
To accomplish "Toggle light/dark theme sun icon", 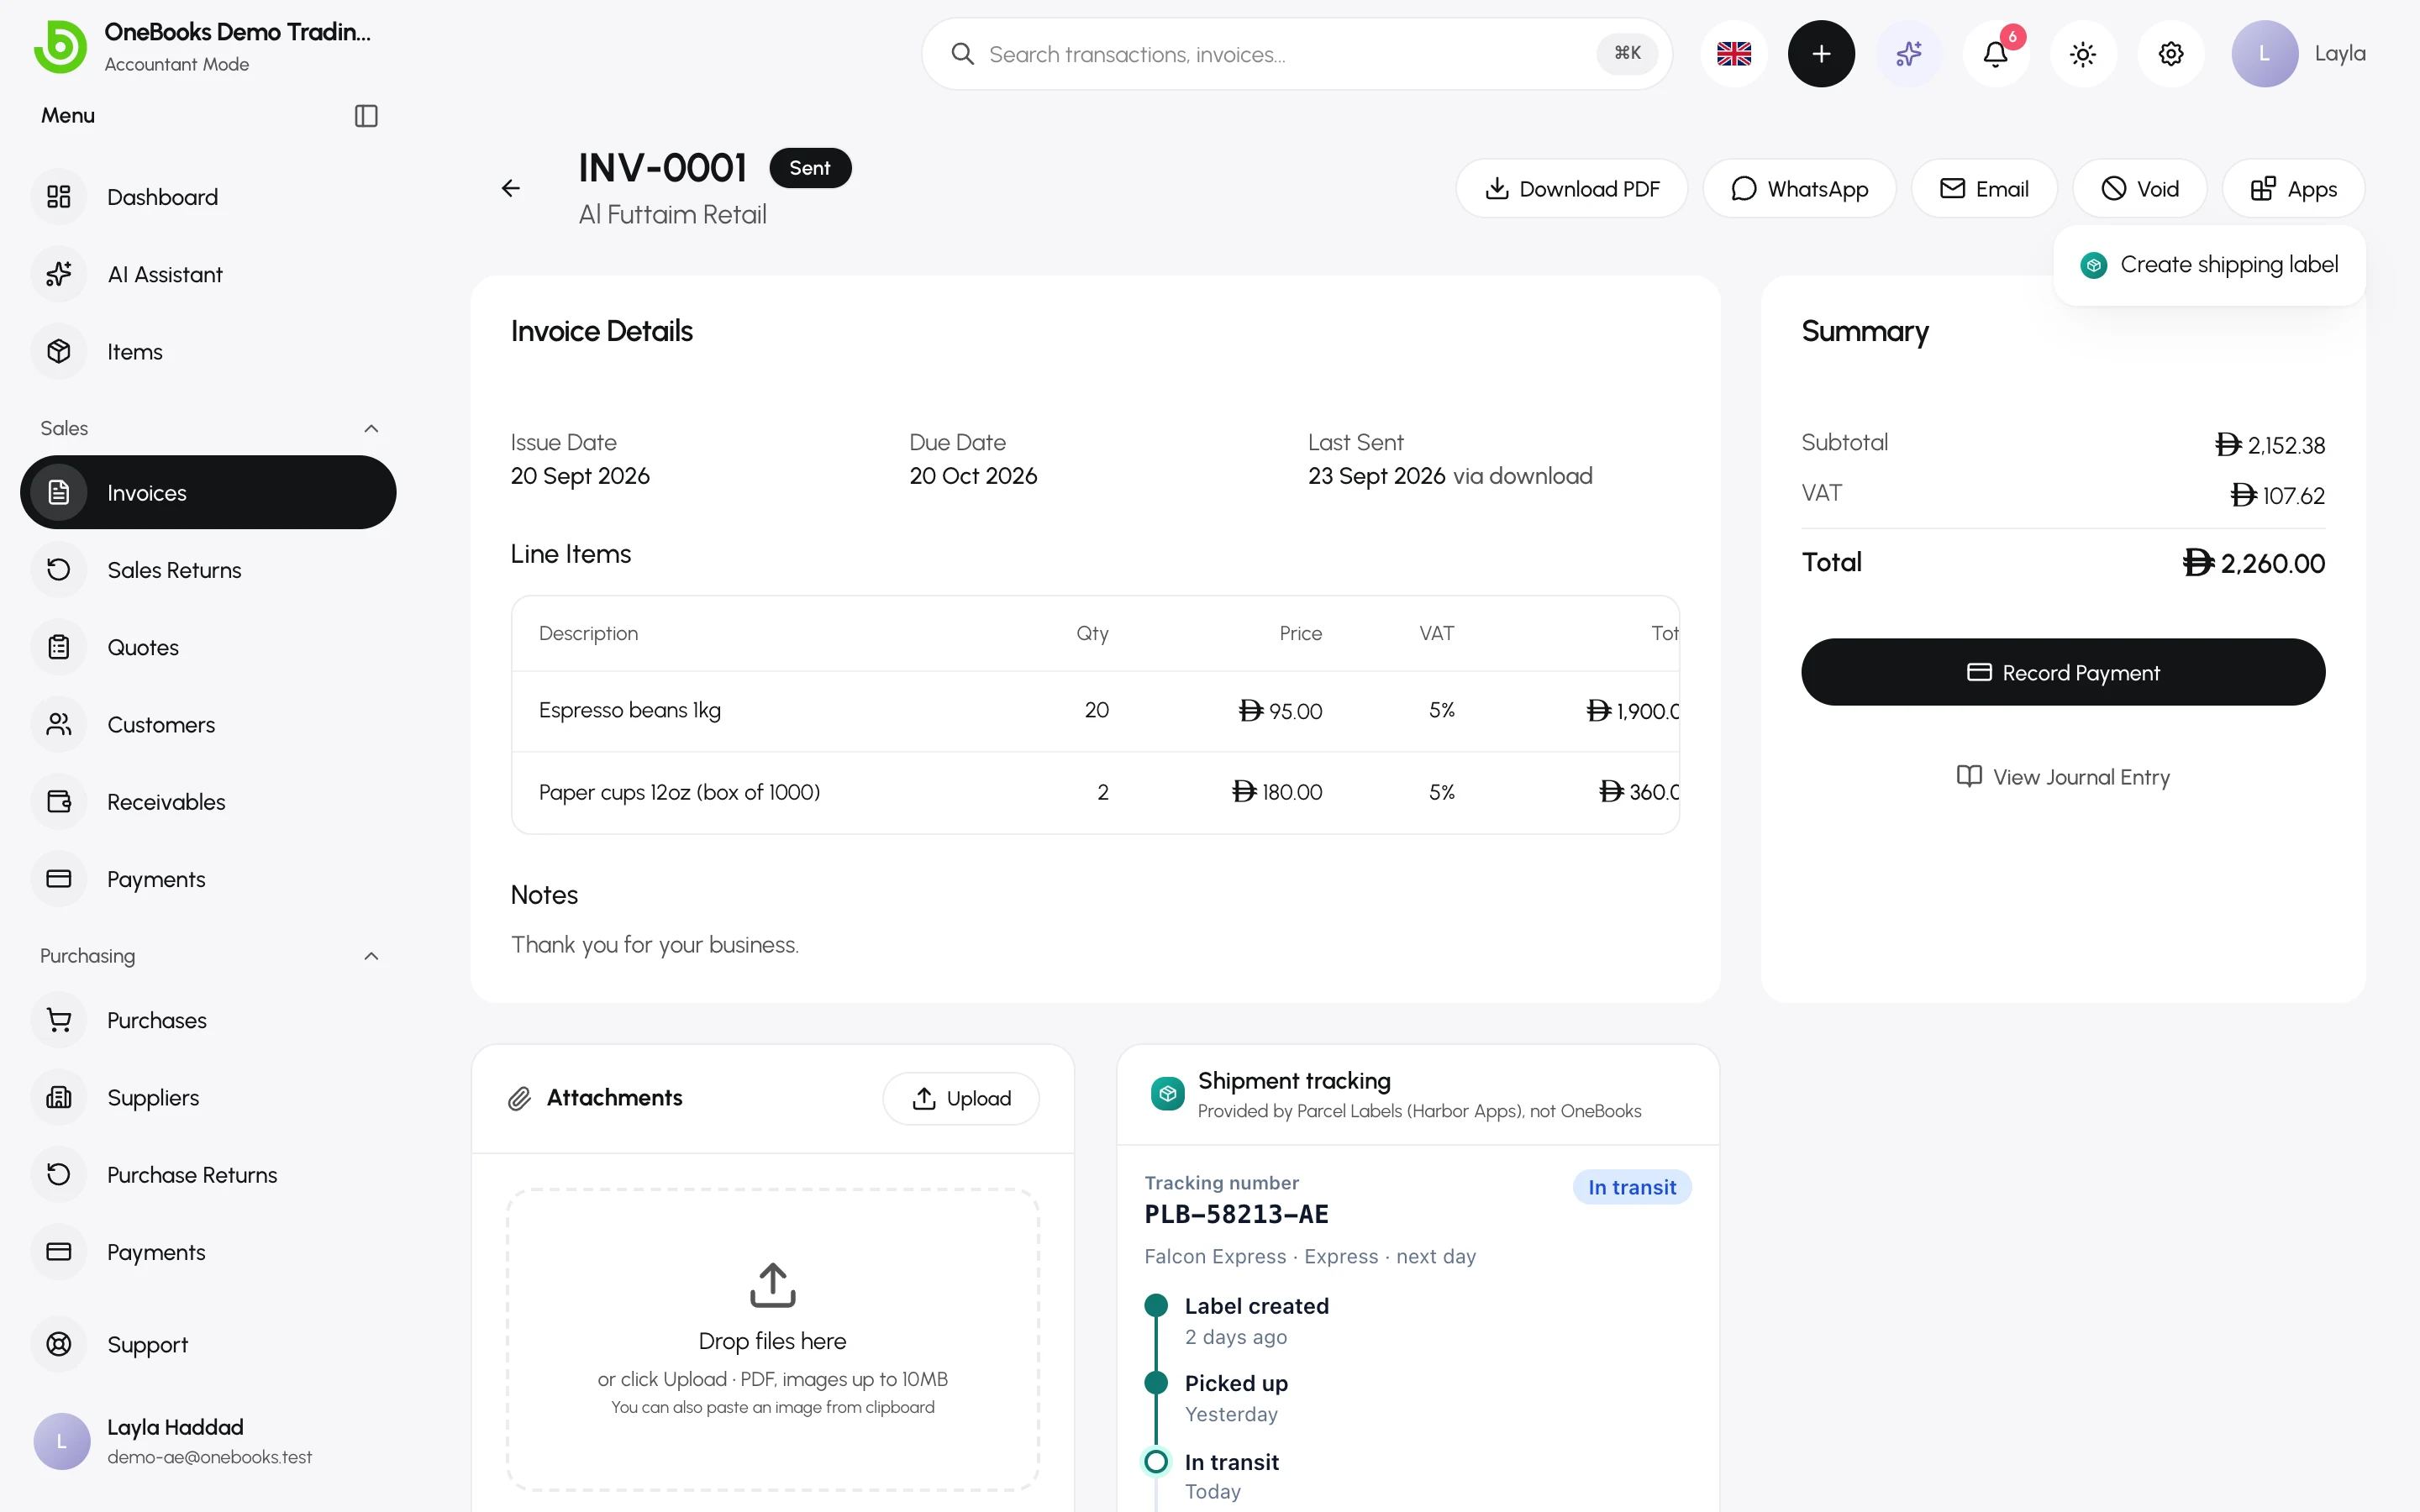I will pyautogui.click(x=2083, y=54).
